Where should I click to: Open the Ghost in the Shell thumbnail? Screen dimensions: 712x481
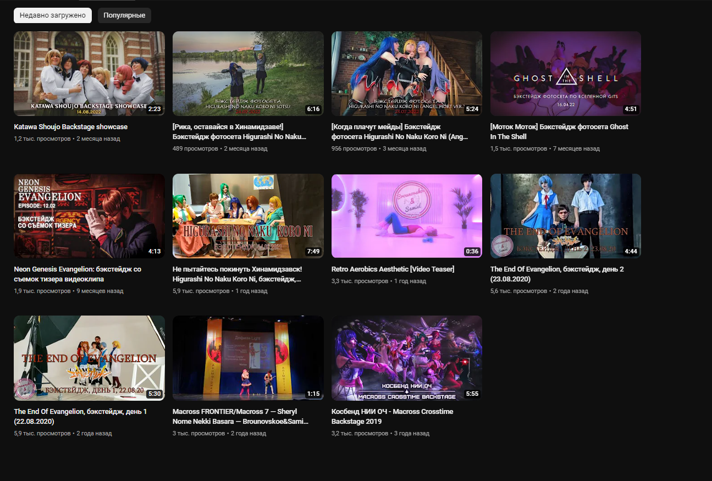pyautogui.click(x=566, y=74)
